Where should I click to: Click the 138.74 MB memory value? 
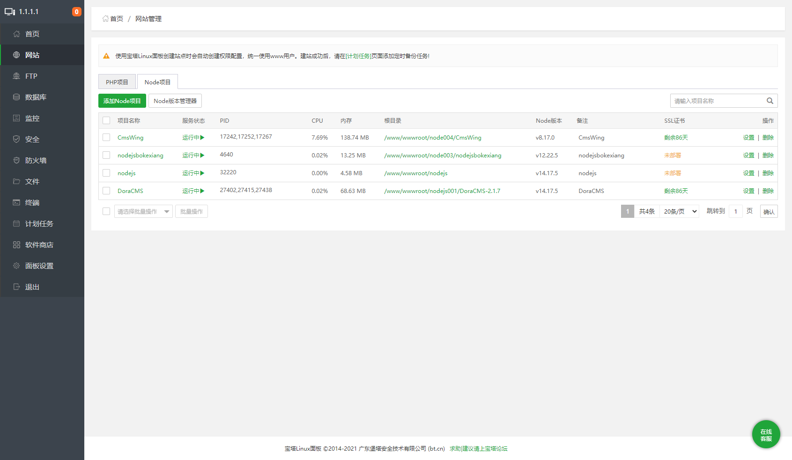[x=355, y=138]
